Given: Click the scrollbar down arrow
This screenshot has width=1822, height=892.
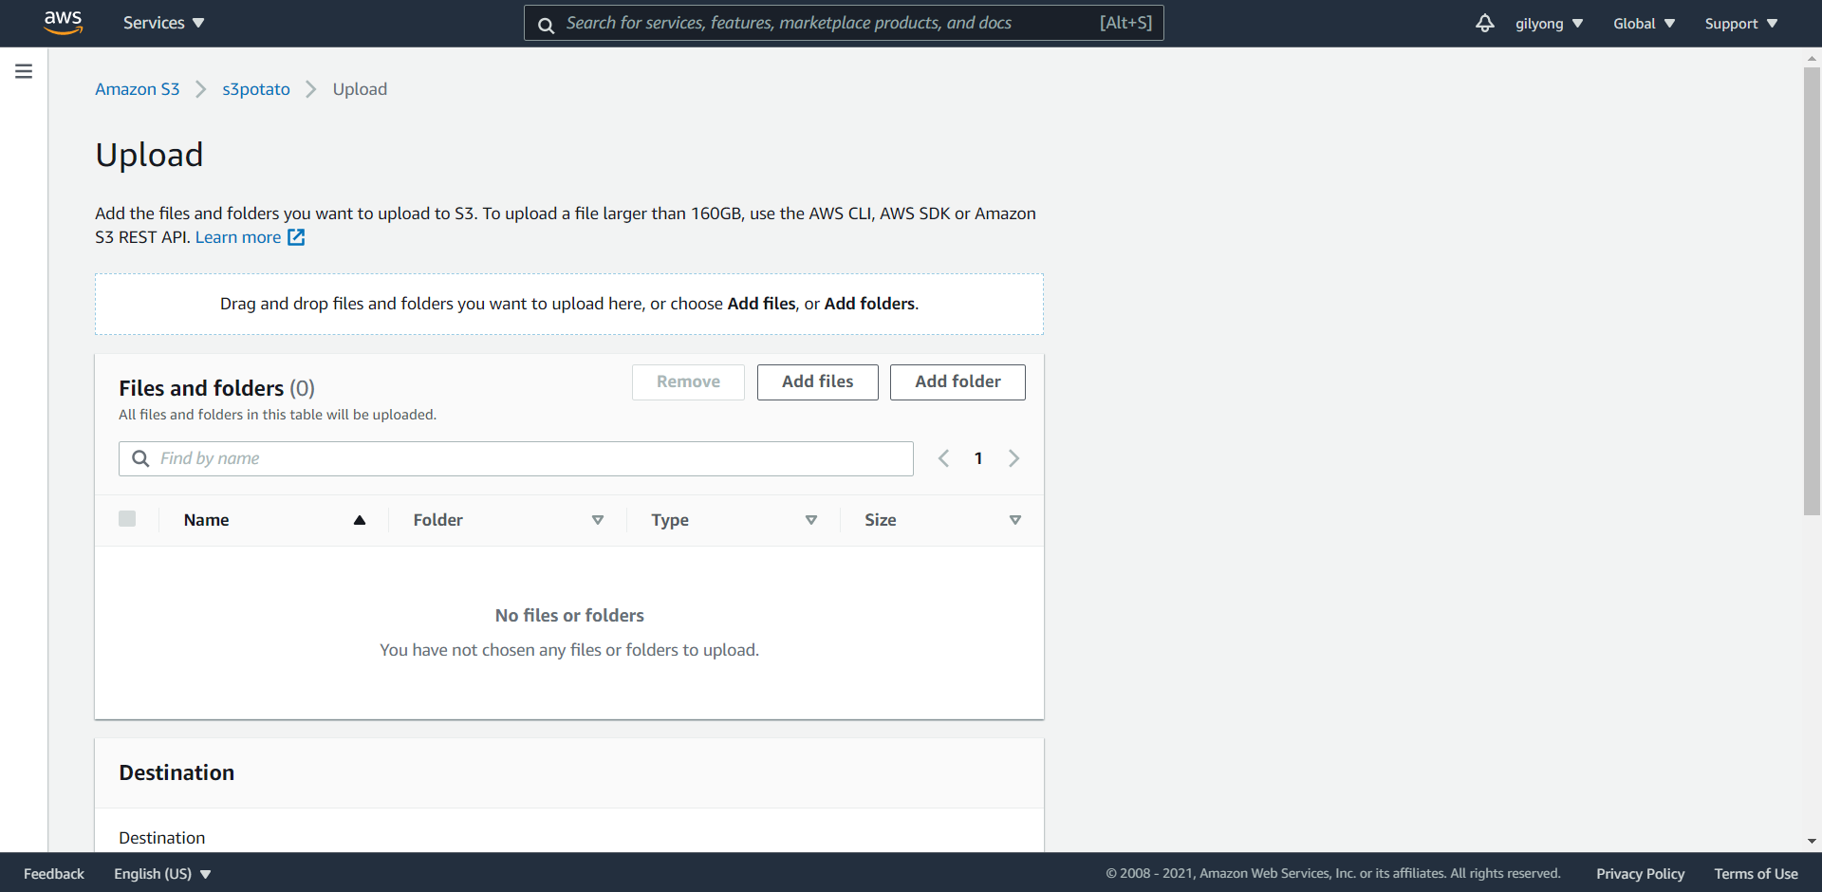Looking at the screenshot, I should click(x=1812, y=842).
